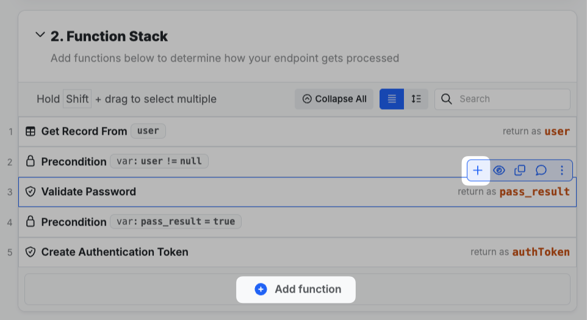Click shield icon beside Create Authentication Token
This screenshot has width=587, height=320.
tap(31, 252)
